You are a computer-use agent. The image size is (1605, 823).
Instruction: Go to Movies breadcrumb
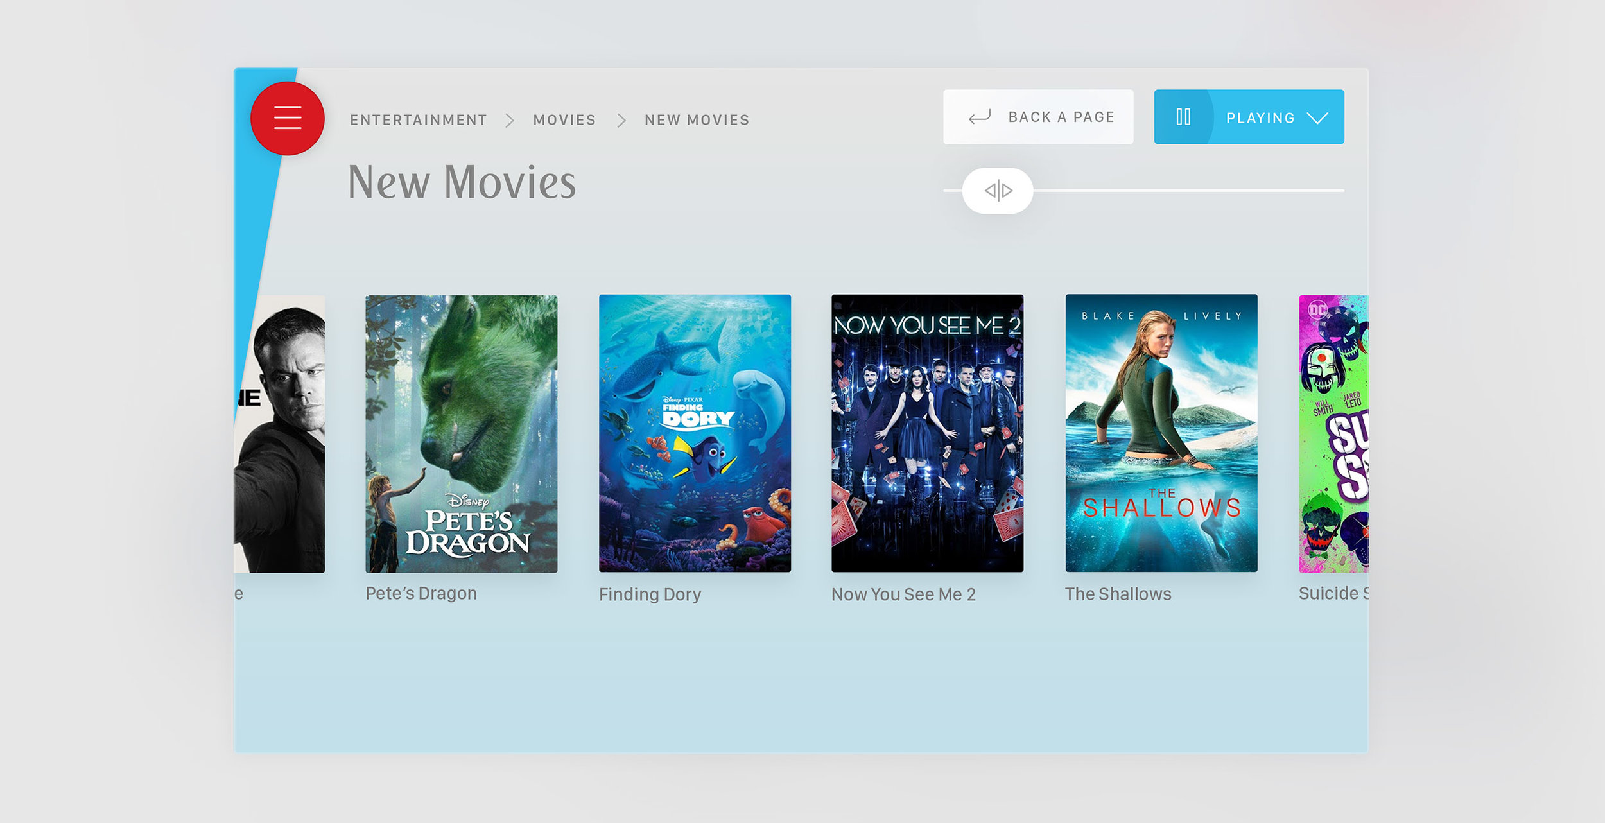[564, 120]
